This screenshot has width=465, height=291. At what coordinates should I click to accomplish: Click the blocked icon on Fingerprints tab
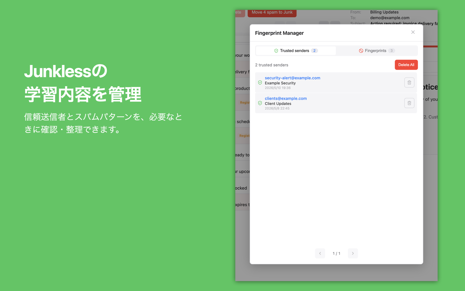pyautogui.click(x=361, y=51)
